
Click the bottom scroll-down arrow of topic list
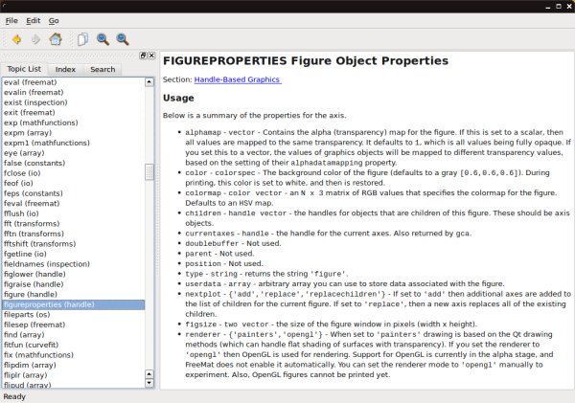[x=149, y=383]
